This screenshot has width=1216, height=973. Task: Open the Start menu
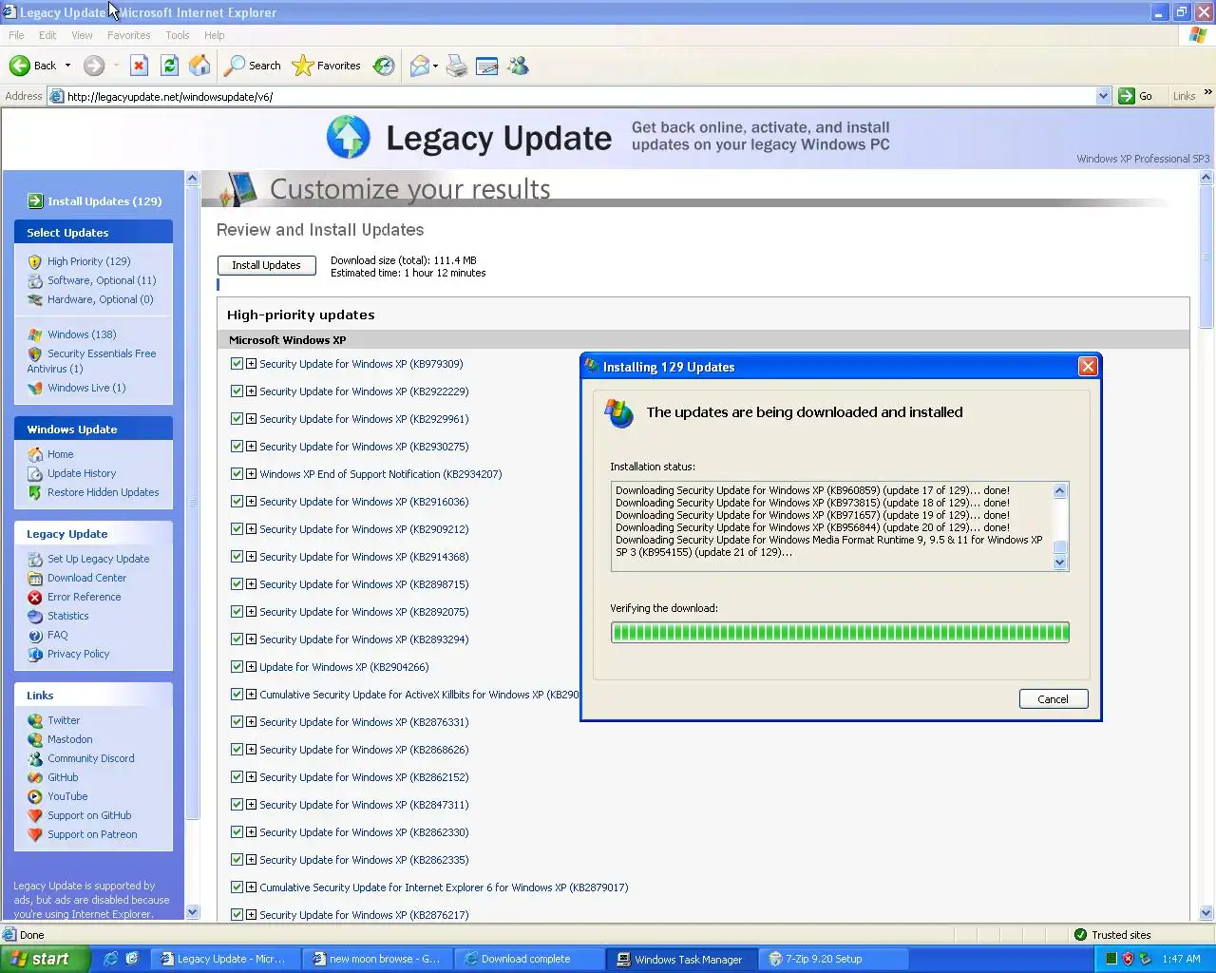tap(45, 959)
